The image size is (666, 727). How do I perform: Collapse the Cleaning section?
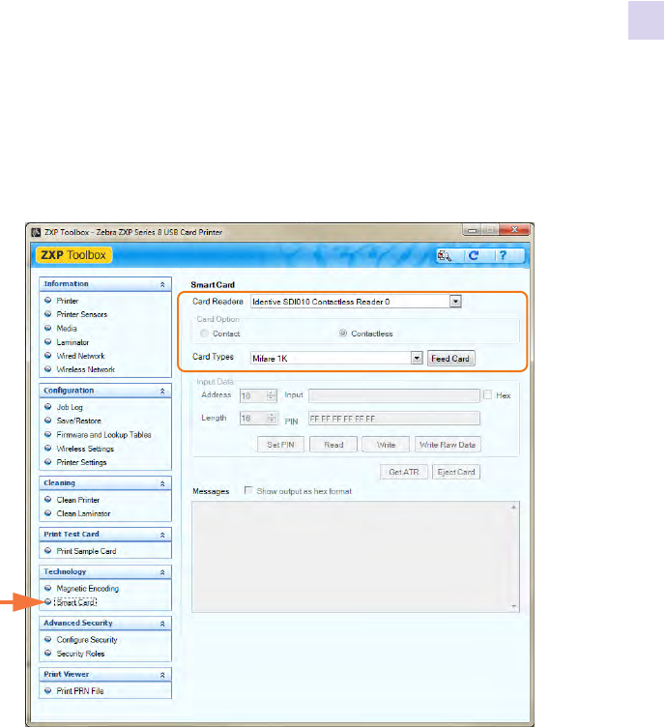(162, 483)
